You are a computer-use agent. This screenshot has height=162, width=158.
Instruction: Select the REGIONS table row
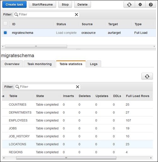pyautogui.click(x=77, y=152)
